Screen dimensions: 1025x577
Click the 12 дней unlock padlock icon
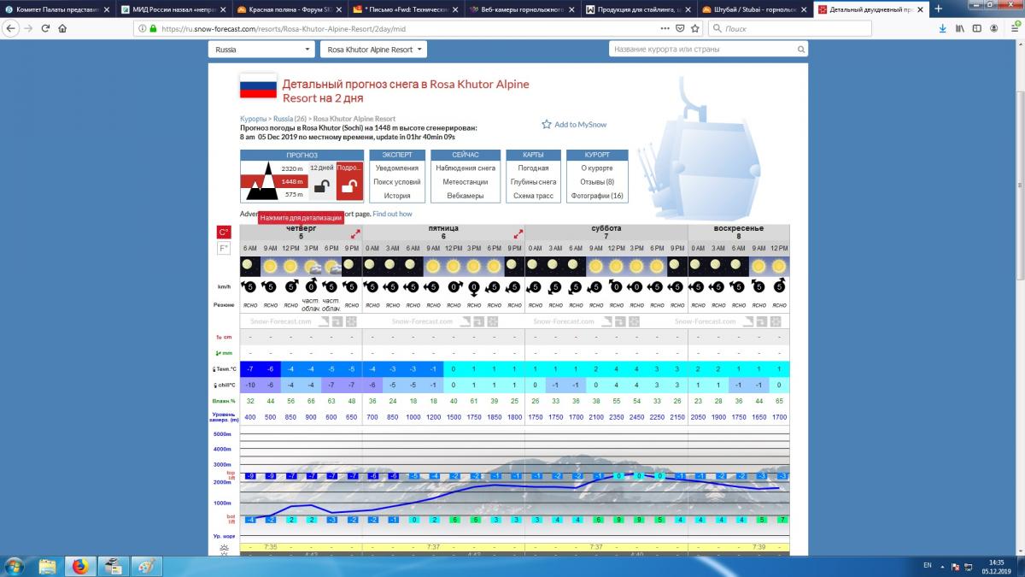tap(322, 185)
